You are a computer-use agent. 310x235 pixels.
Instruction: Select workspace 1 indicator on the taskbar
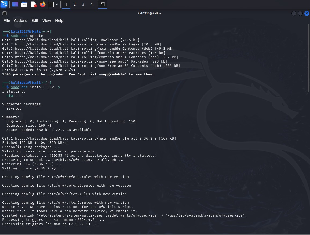(x=66, y=4)
